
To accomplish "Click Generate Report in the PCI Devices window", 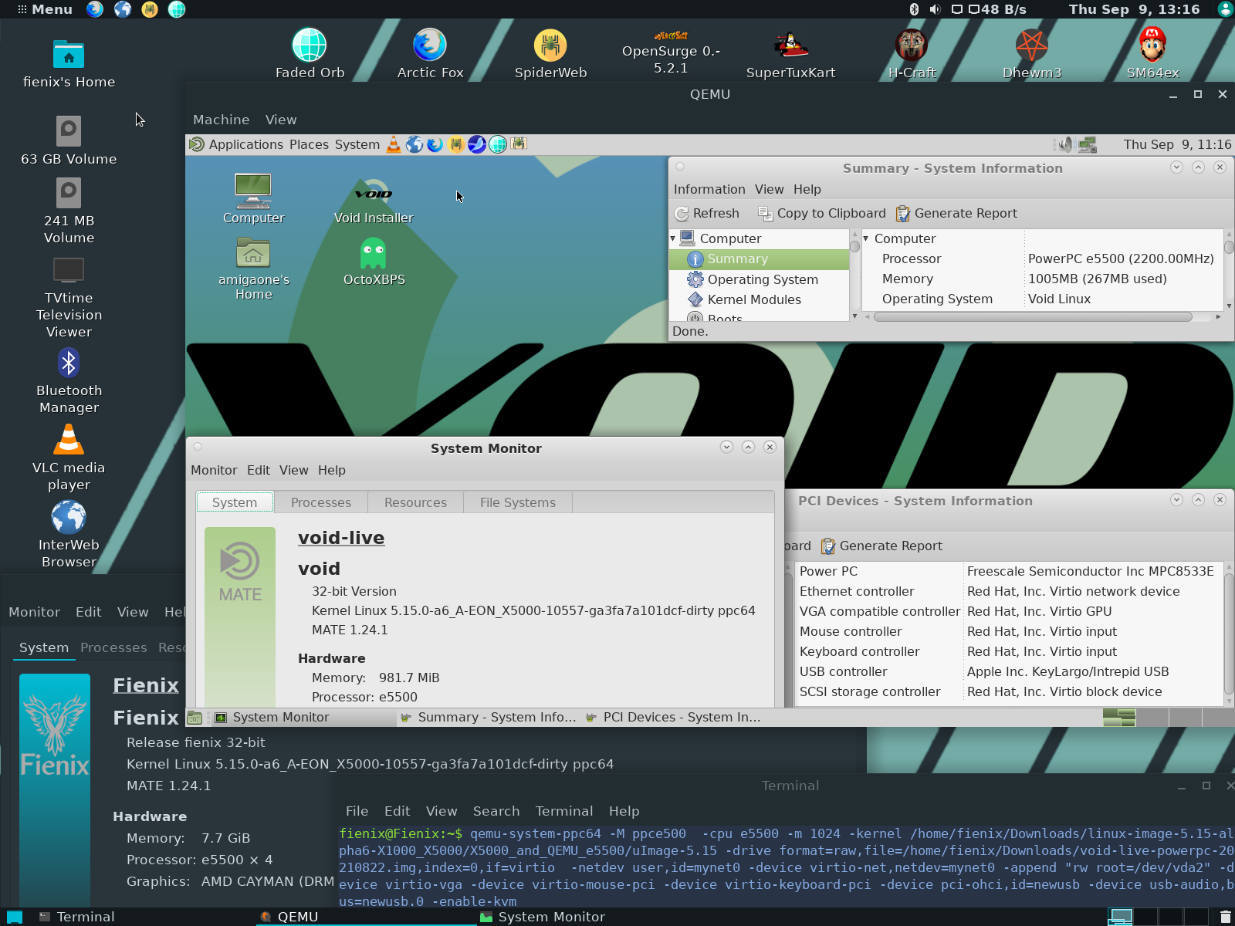I will point(881,546).
